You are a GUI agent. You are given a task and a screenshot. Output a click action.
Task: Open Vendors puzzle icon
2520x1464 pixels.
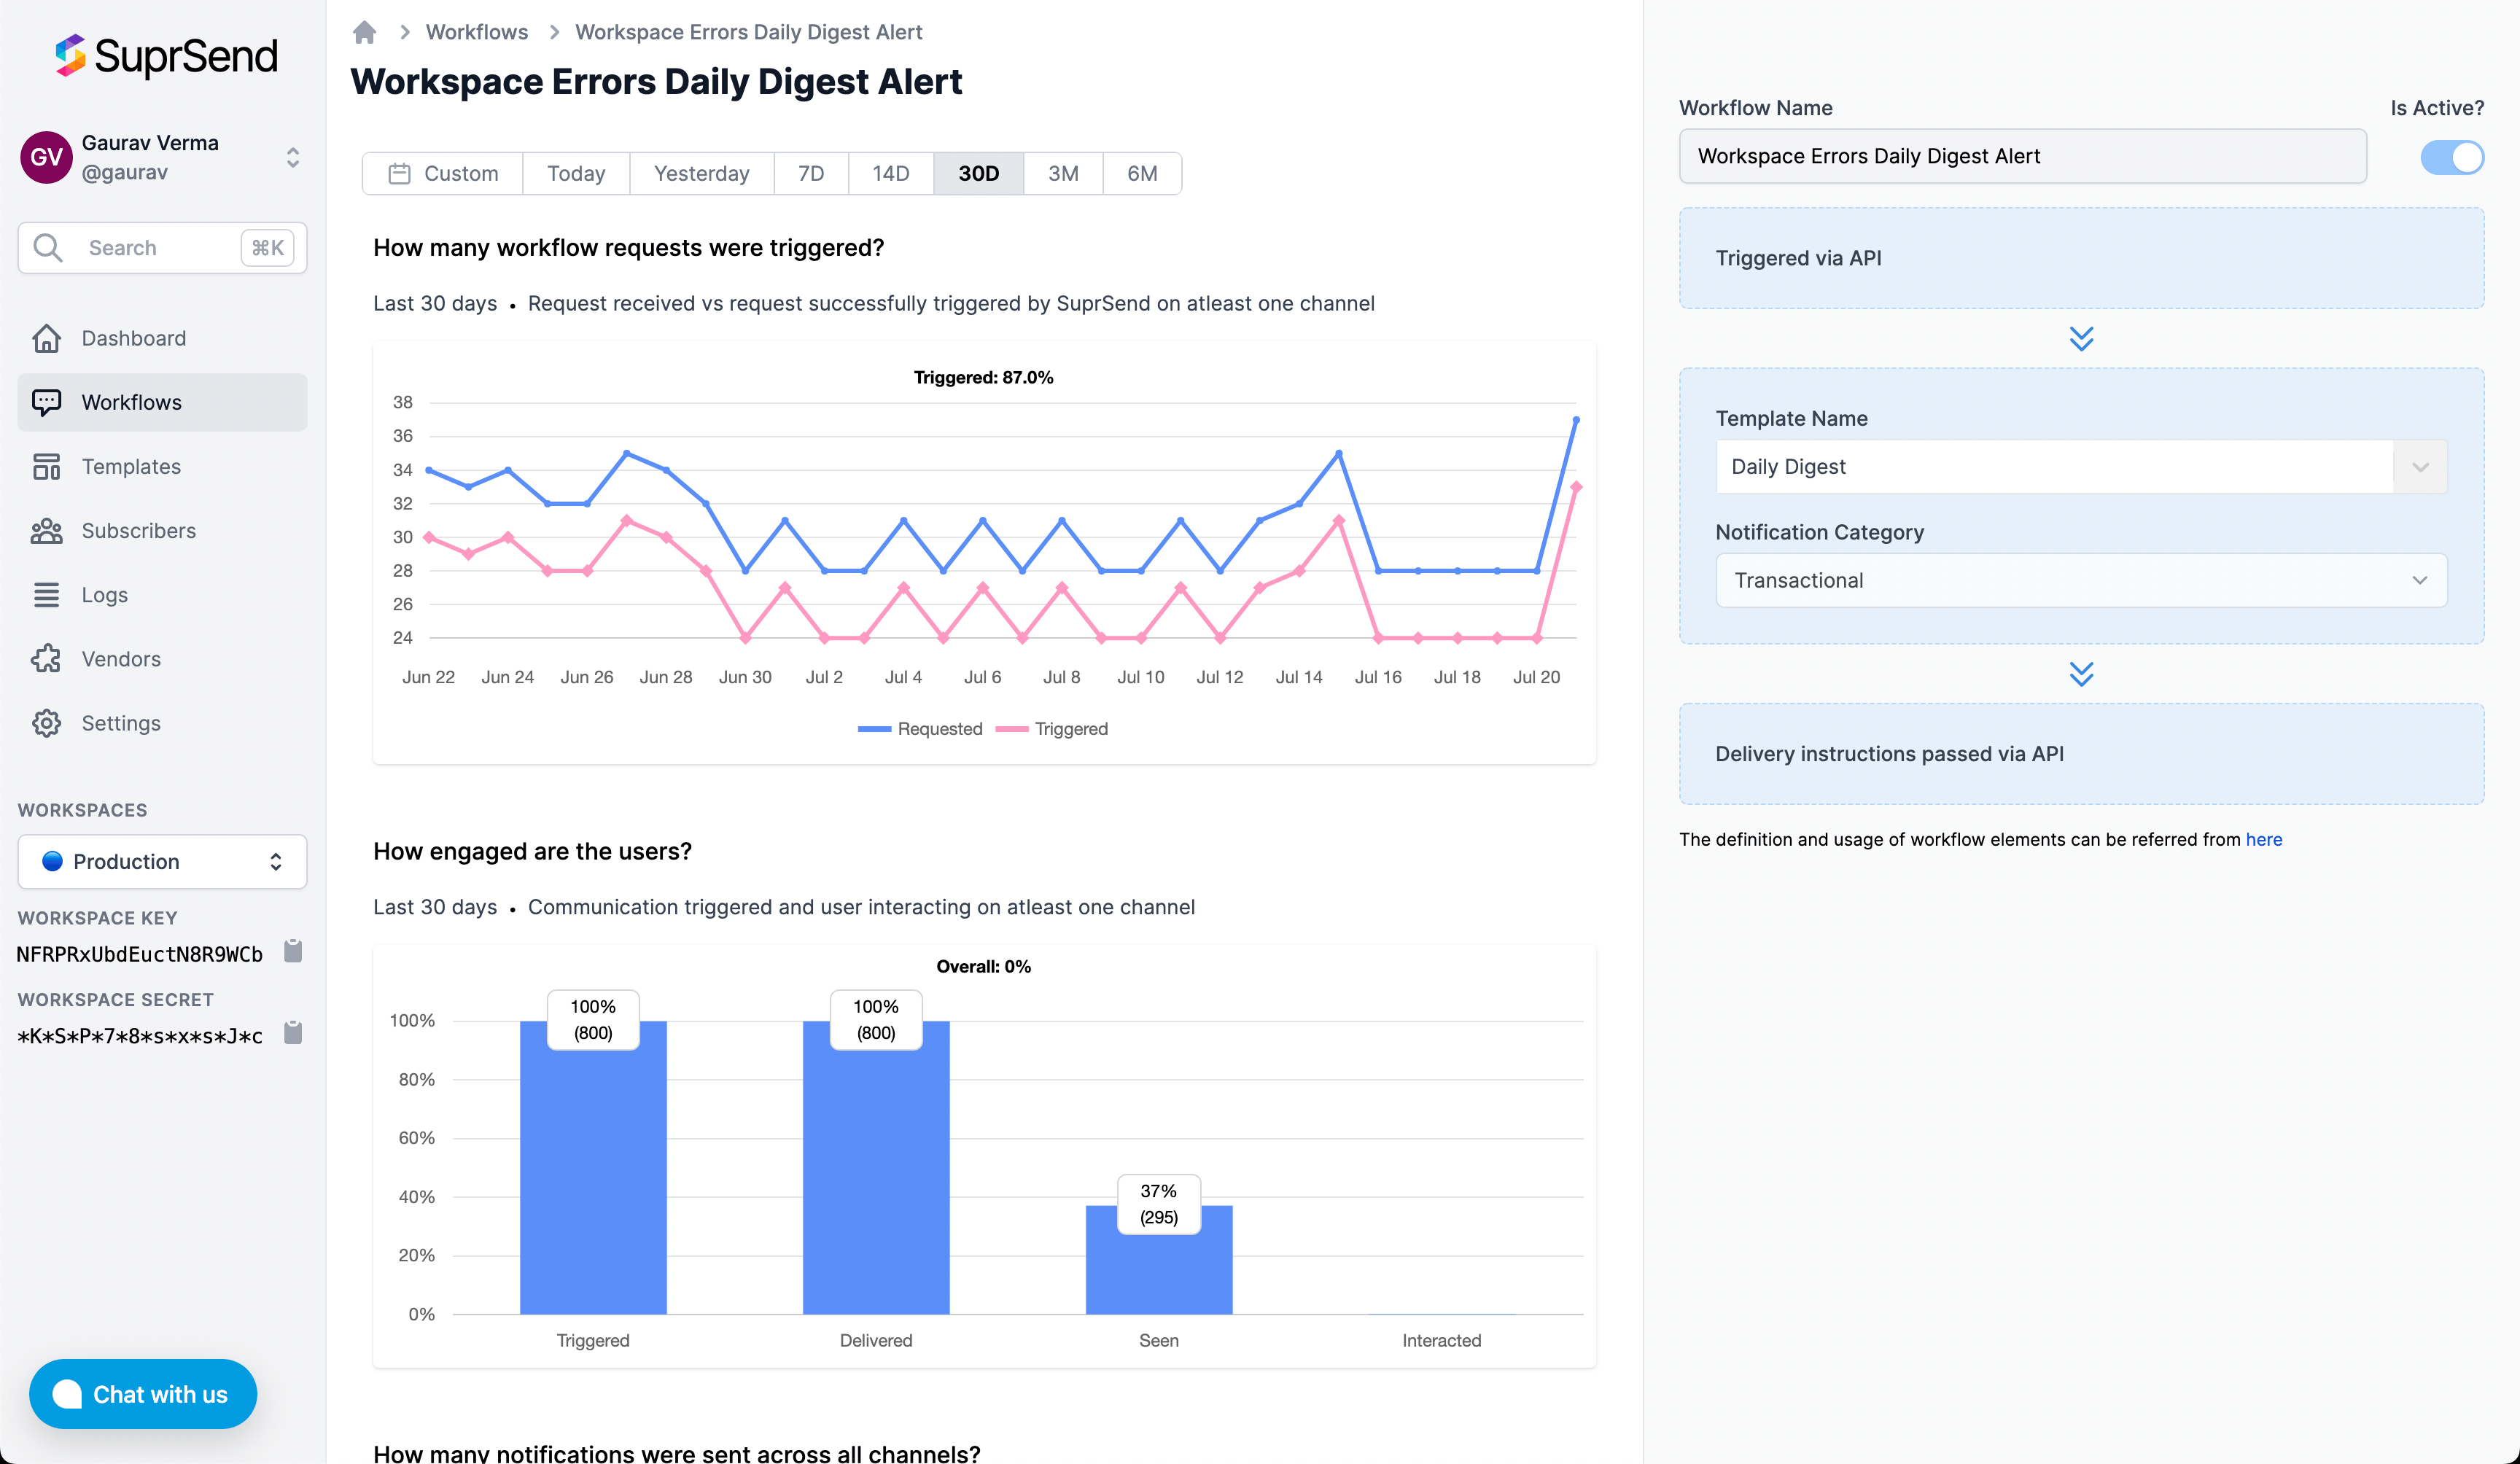46,659
